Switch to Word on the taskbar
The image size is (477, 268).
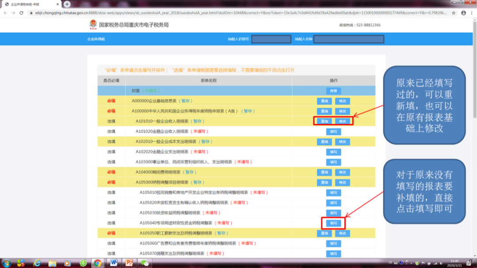(x=114, y=263)
